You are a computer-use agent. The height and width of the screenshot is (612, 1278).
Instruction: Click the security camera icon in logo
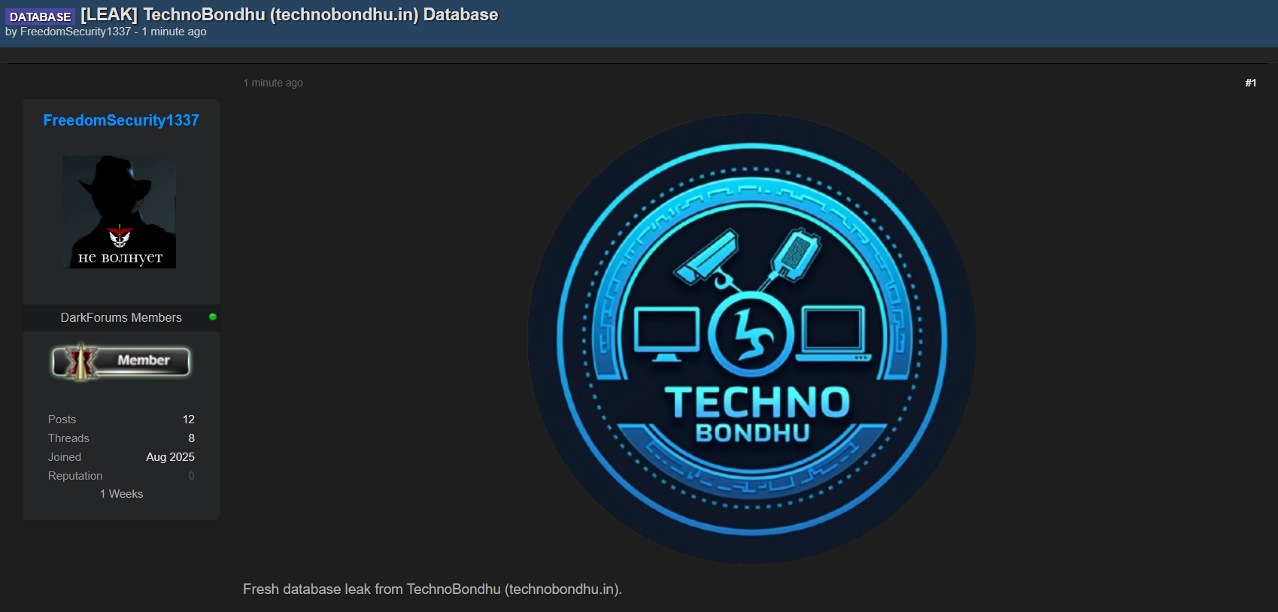click(x=708, y=257)
